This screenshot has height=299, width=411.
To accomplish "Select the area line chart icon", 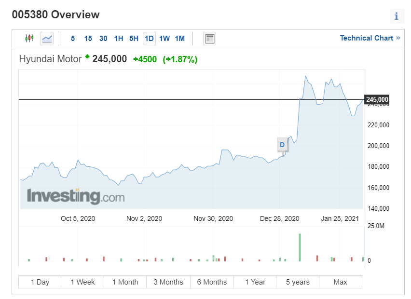I will pyautogui.click(x=47, y=39).
